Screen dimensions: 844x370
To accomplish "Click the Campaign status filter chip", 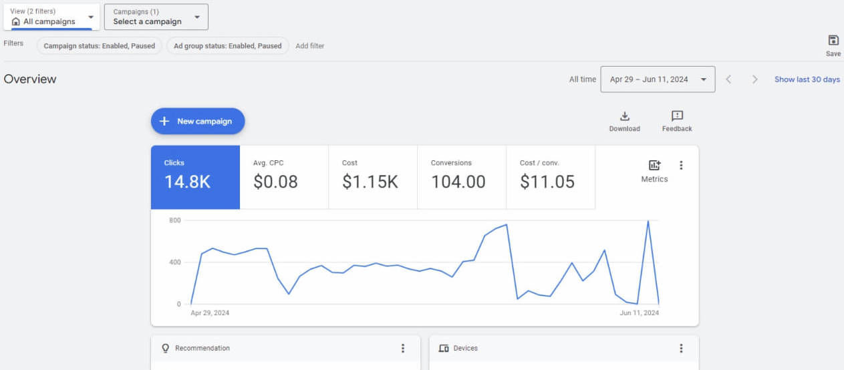I will click(x=99, y=46).
